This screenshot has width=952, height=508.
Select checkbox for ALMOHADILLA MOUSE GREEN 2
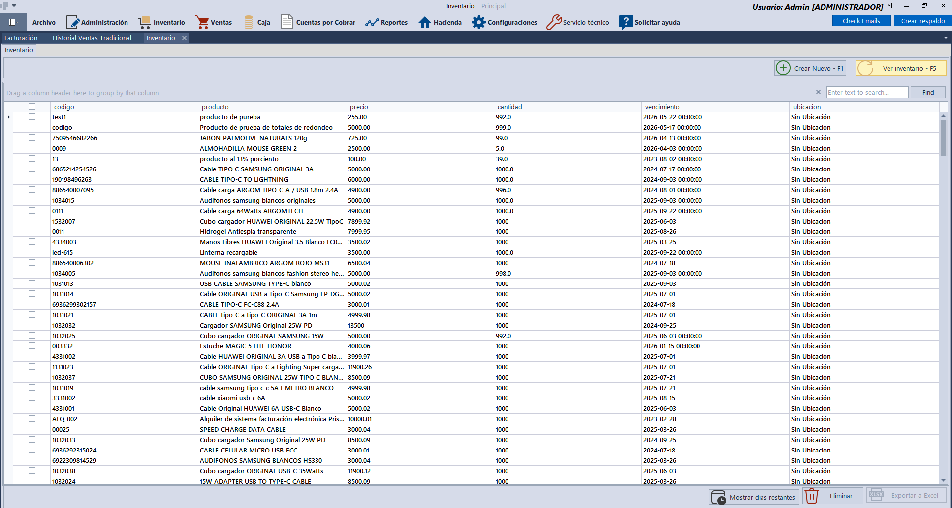pos(32,148)
